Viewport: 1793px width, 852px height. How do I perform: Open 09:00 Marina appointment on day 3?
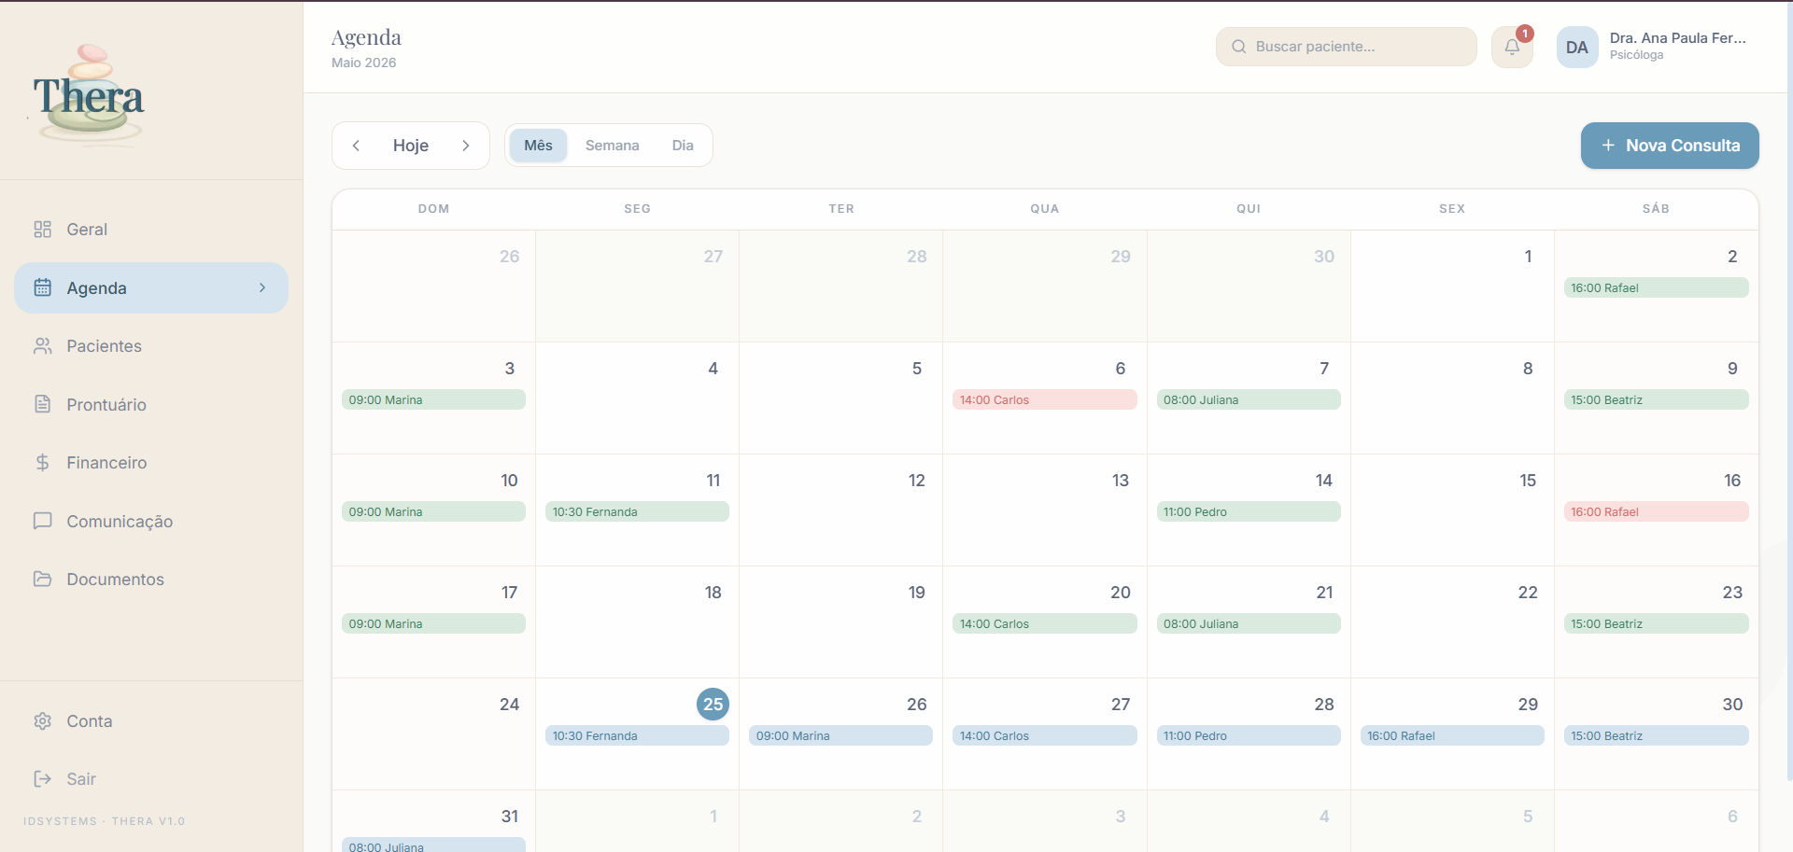433,399
